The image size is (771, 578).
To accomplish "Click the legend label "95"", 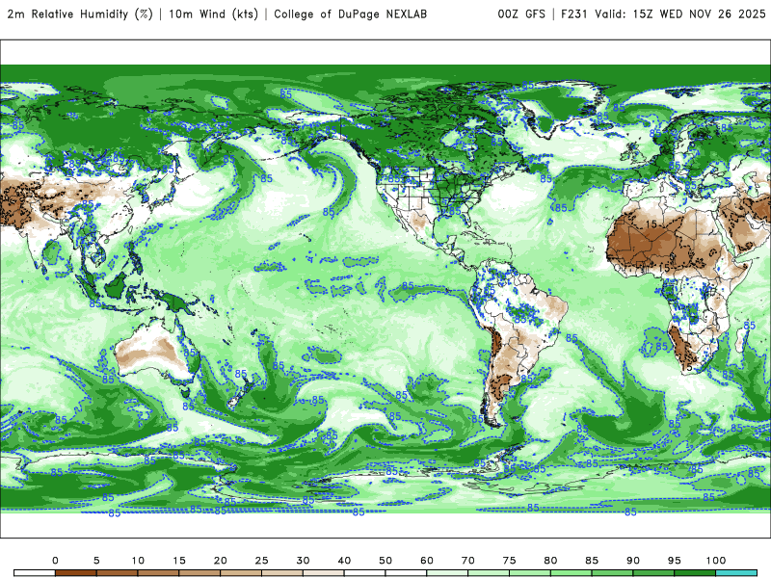I will pos(675,561).
